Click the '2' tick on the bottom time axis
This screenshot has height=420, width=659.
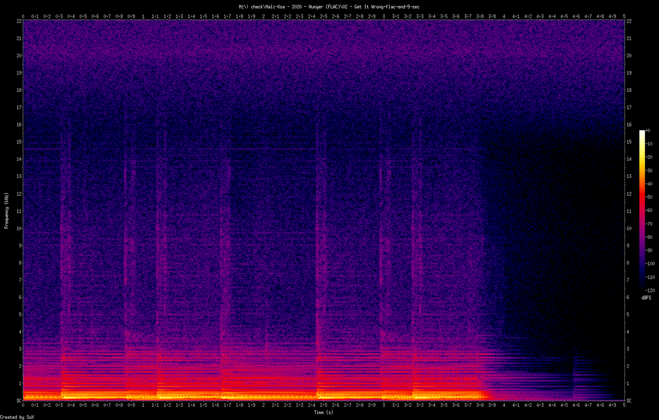click(264, 406)
